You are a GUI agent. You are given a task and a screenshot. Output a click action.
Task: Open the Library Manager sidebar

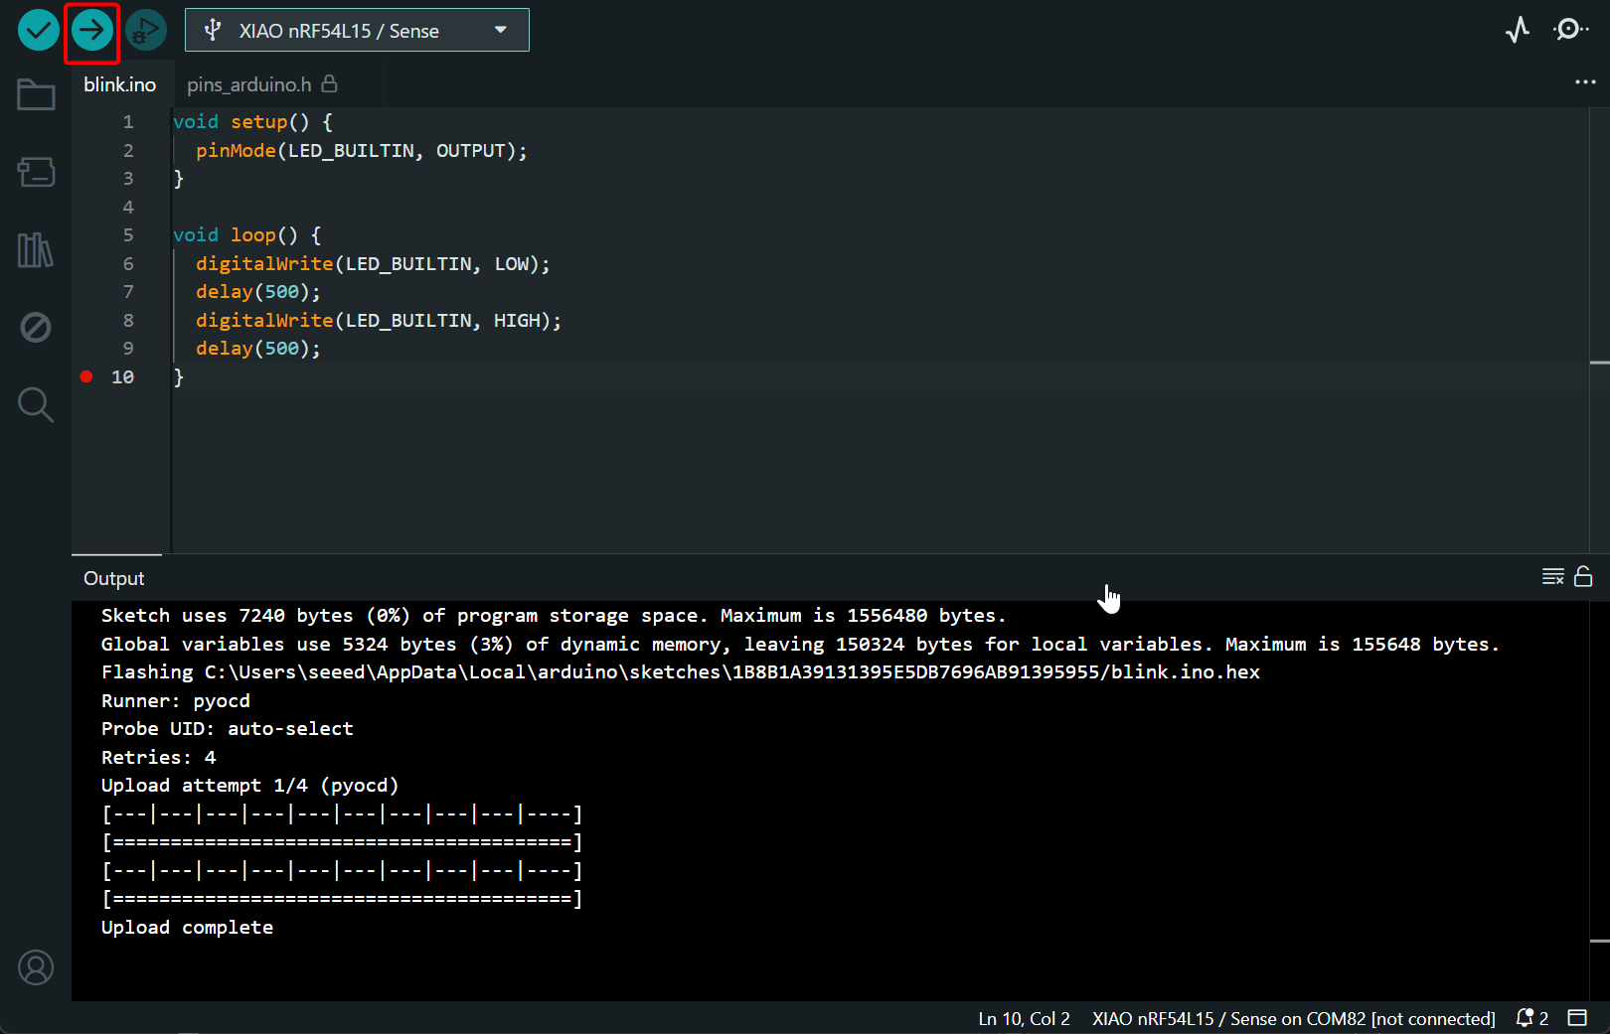tap(36, 250)
